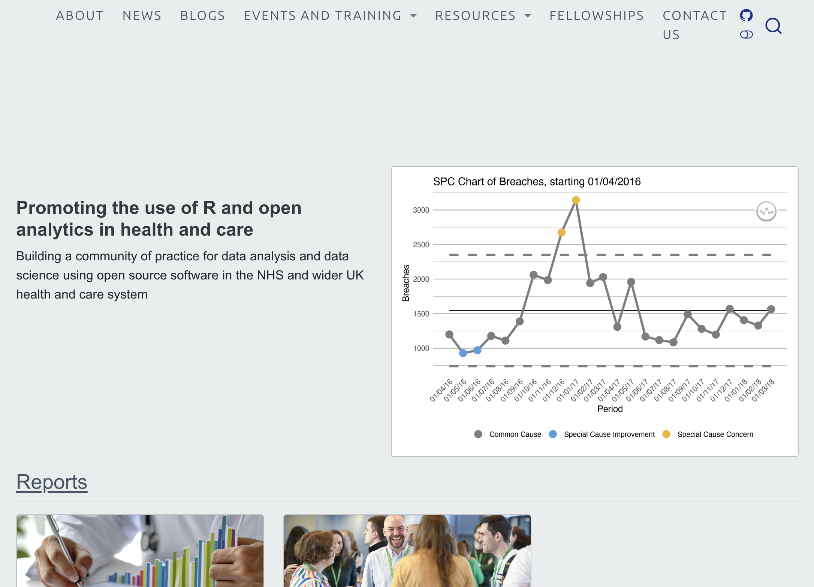
Task: Click the search magnifier icon
Action: click(x=773, y=26)
